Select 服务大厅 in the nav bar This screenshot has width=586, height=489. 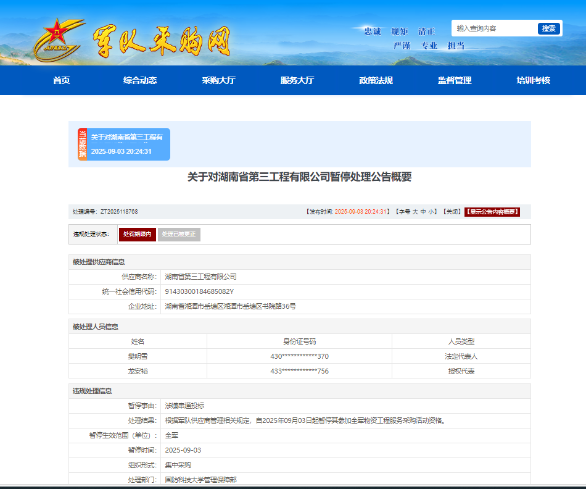pyautogui.click(x=297, y=80)
